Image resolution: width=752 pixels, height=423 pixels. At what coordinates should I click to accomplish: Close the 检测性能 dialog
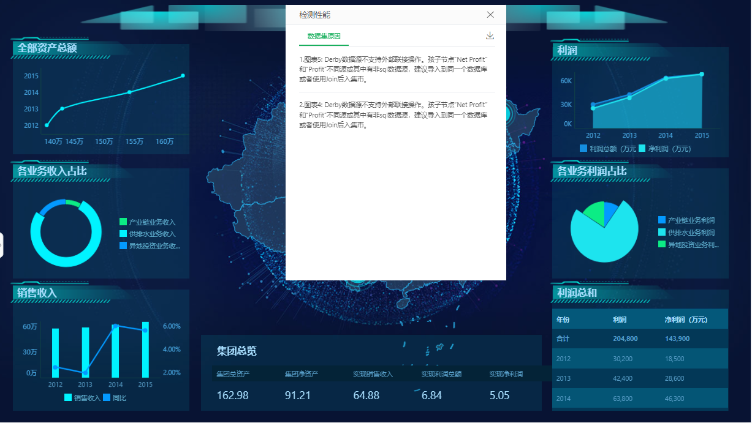pos(490,15)
